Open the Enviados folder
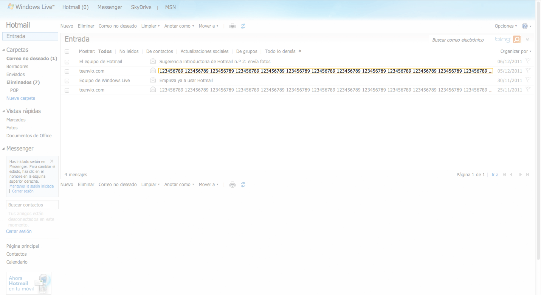The width and height of the screenshot is (541, 295). (x=16, y=75)
